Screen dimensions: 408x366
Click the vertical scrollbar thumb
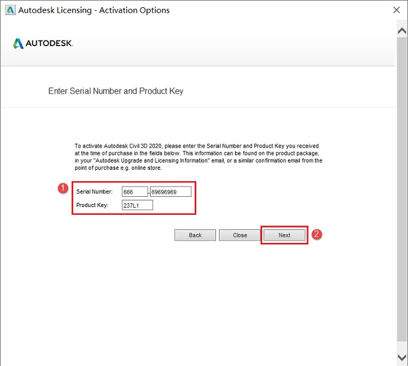402,189
